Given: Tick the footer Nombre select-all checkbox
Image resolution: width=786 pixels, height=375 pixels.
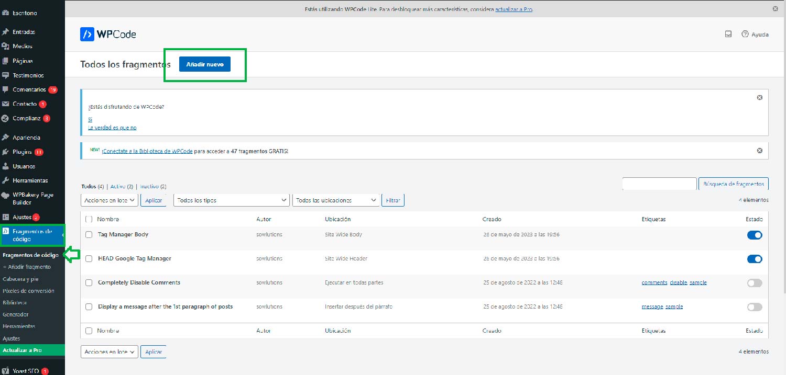Looking at the screenshot, I should click(x=89, y=331).
